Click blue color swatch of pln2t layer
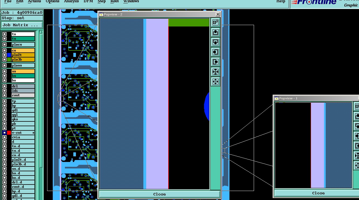 [9, 55]
